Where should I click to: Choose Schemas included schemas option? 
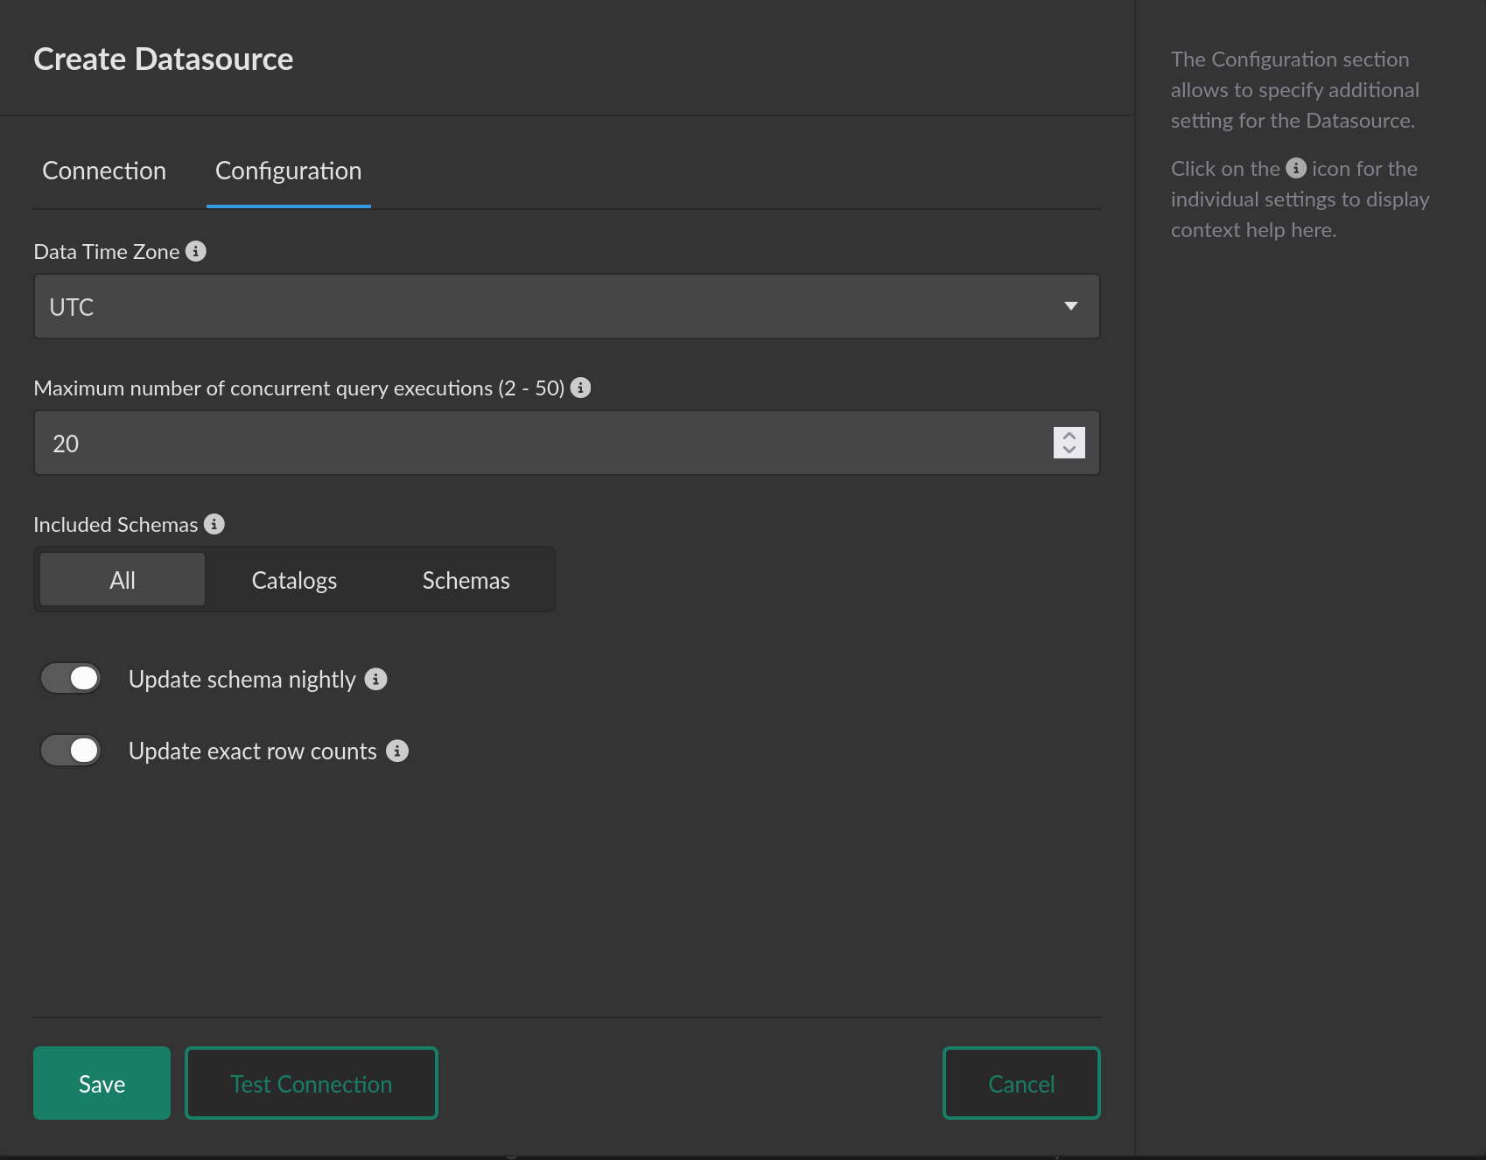click(x=466, y=580)
